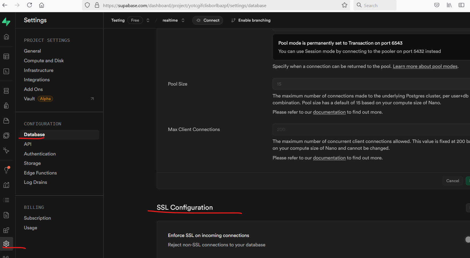Open project Home from the sidebar

click(6, 37)
